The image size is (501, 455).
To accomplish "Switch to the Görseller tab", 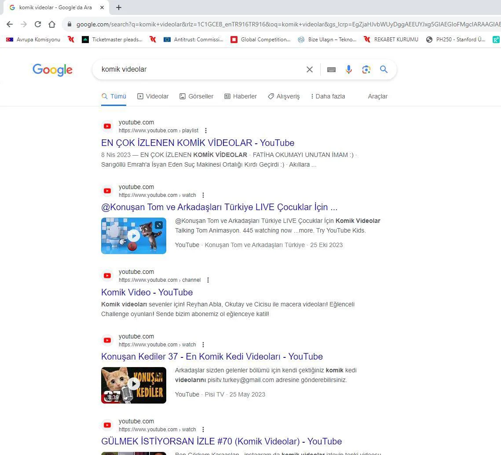I will pos(196,96).
